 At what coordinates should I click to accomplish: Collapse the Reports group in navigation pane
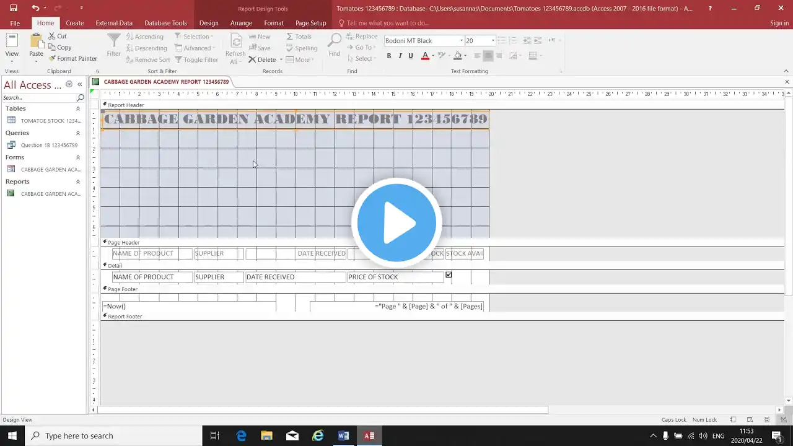(x=78, y=181)
